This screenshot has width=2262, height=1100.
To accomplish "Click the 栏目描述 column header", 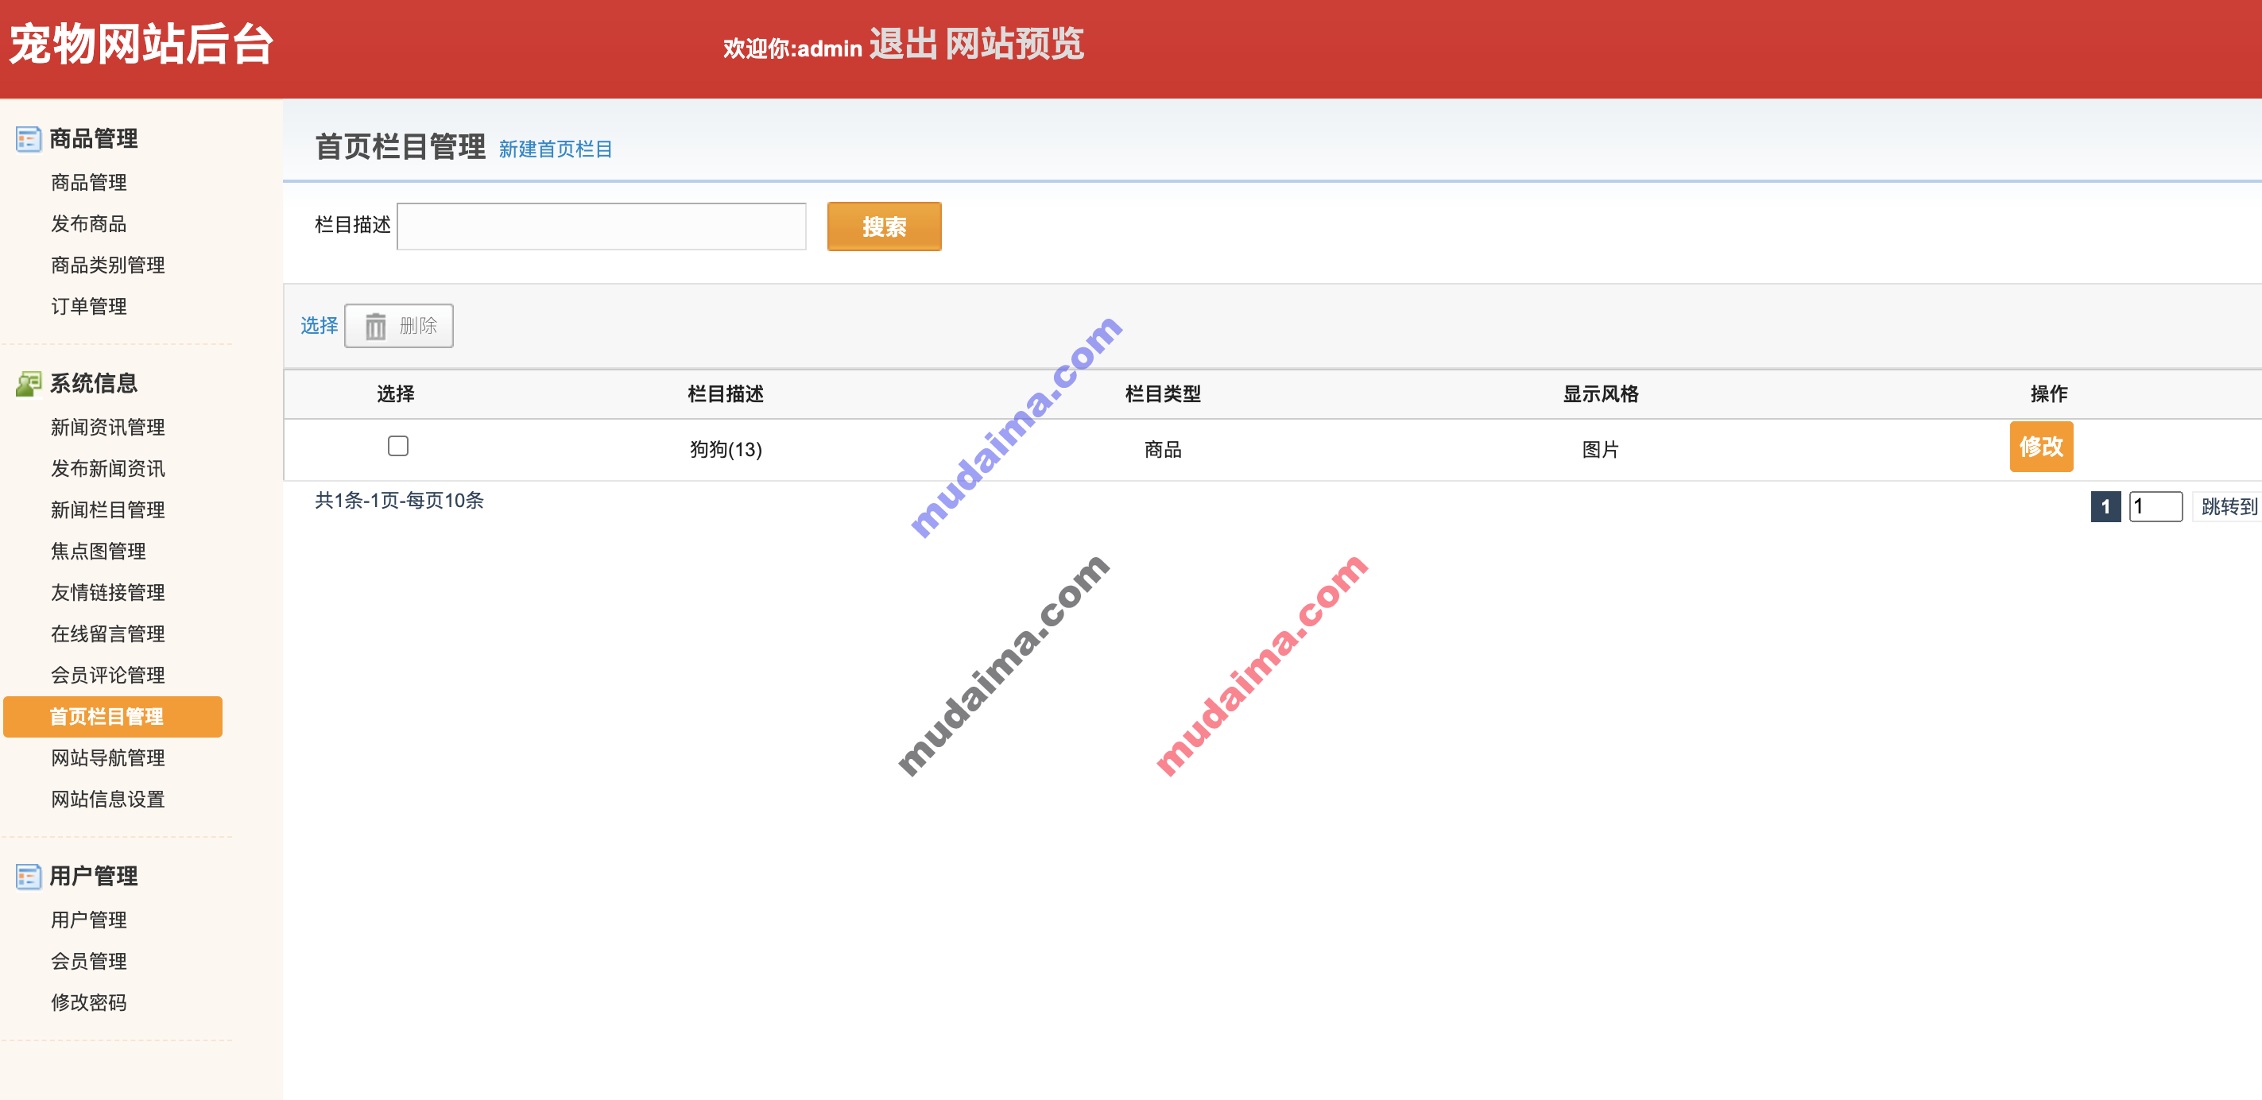I will [x=726, y=394].
